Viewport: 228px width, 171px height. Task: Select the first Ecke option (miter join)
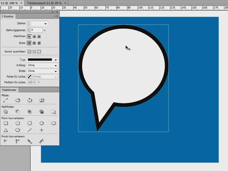click(29, 43)
